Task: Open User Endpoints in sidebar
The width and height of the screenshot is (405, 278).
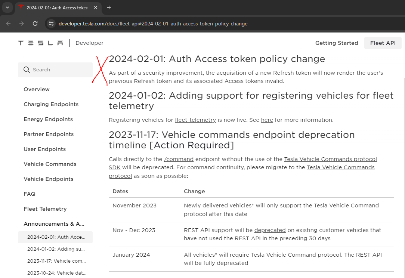Action: (x=45, y=149)
